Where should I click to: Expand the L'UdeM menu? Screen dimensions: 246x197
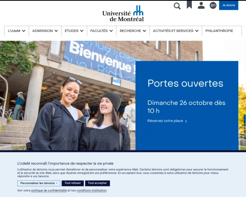click(17, 31)
